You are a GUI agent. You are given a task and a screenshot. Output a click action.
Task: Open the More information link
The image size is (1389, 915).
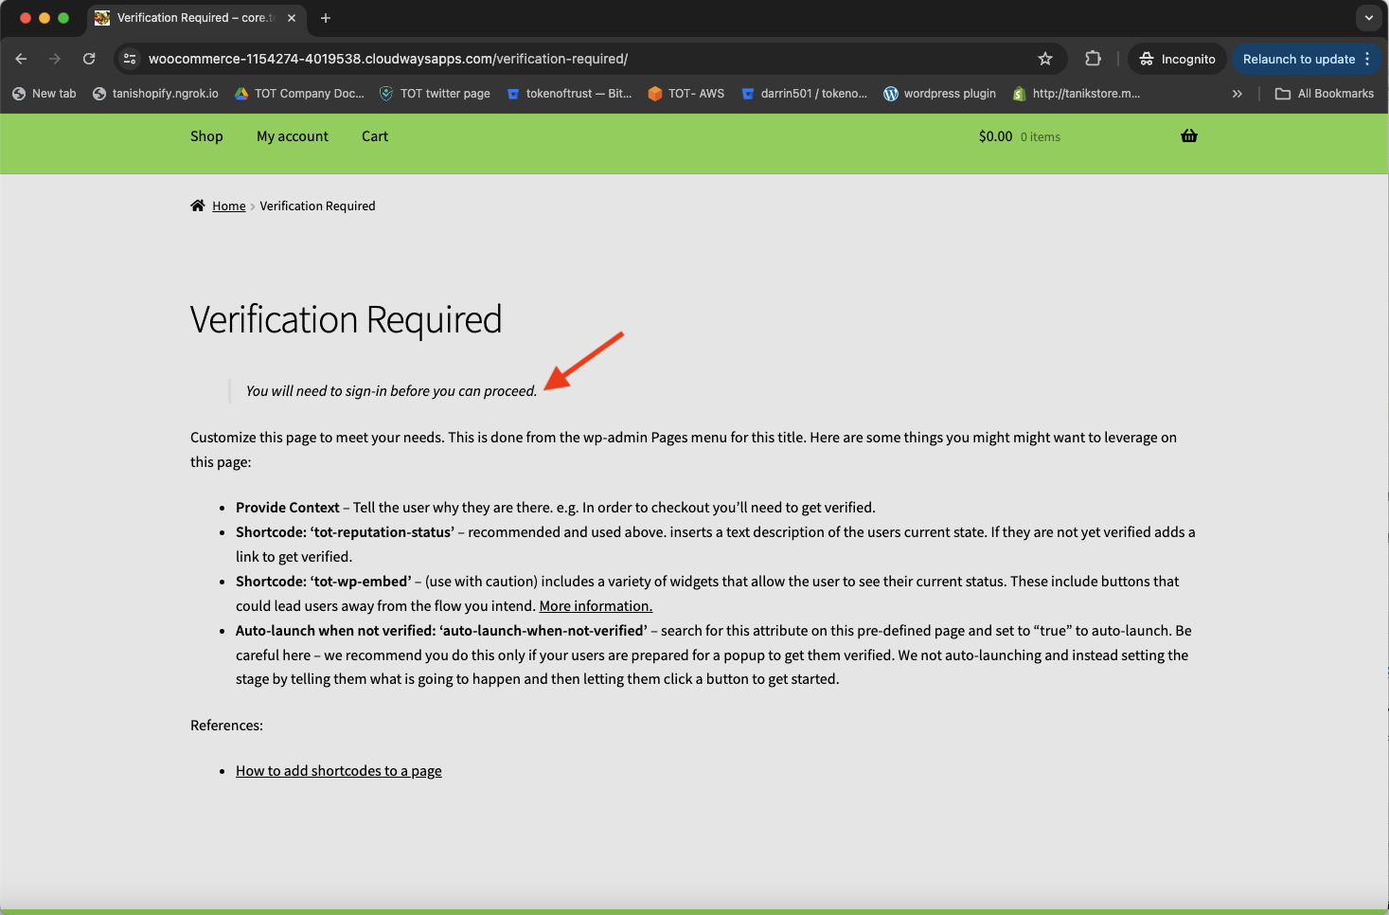(x=596, y=606)
